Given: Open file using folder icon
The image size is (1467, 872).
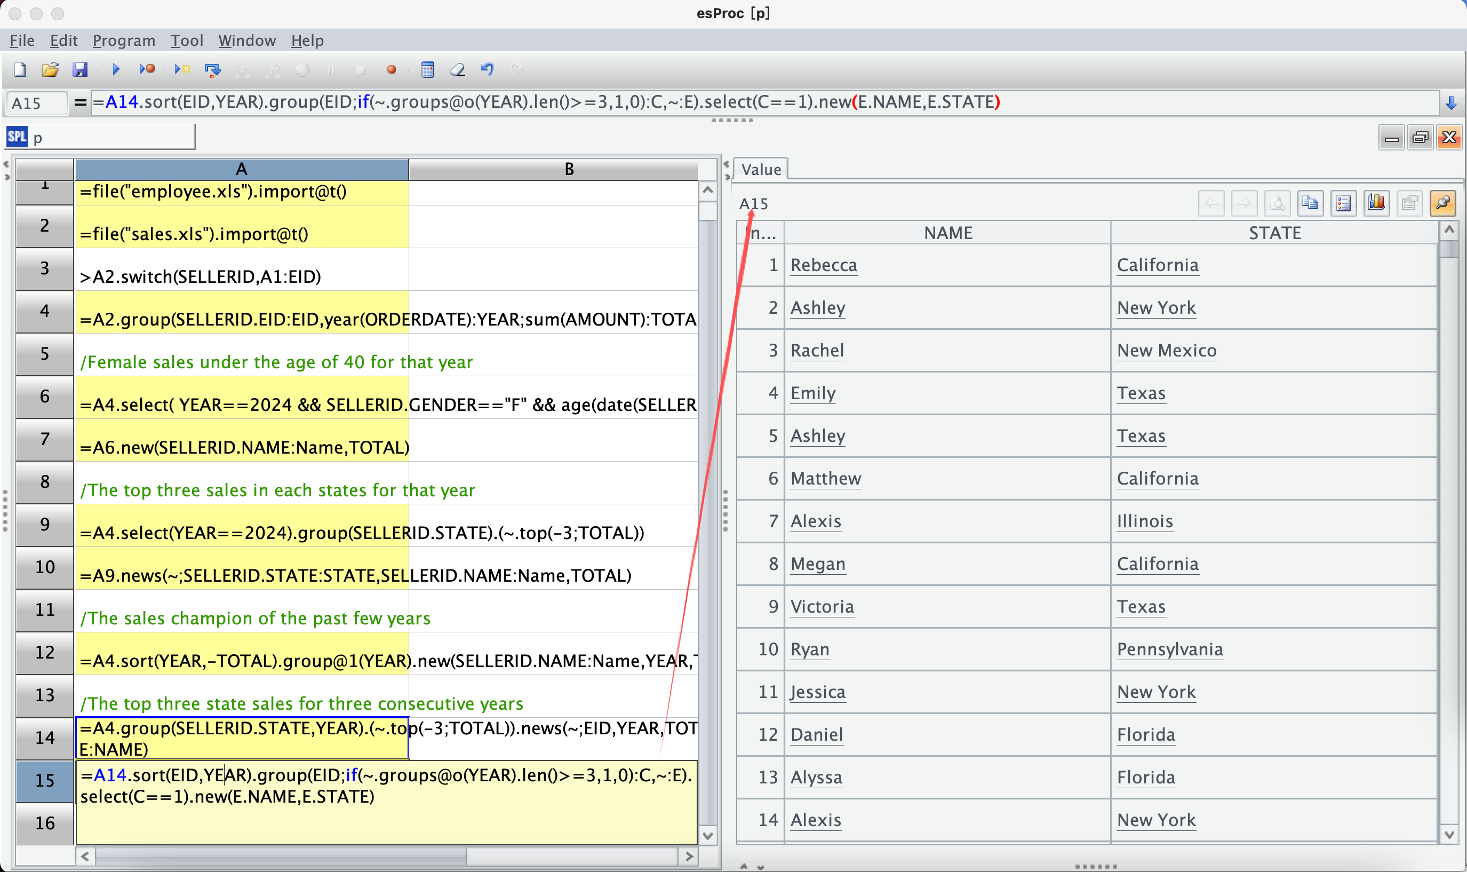Looking at the screenshot, I should (x=50, y=69).
